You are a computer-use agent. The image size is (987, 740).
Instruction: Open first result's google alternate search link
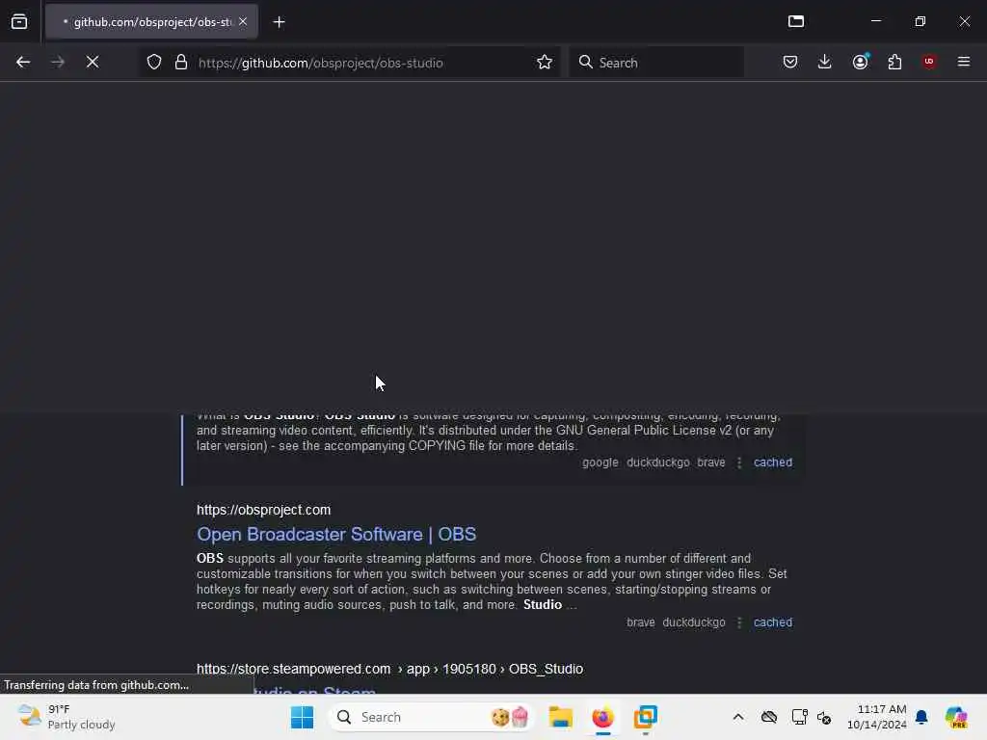coord(600,462)
